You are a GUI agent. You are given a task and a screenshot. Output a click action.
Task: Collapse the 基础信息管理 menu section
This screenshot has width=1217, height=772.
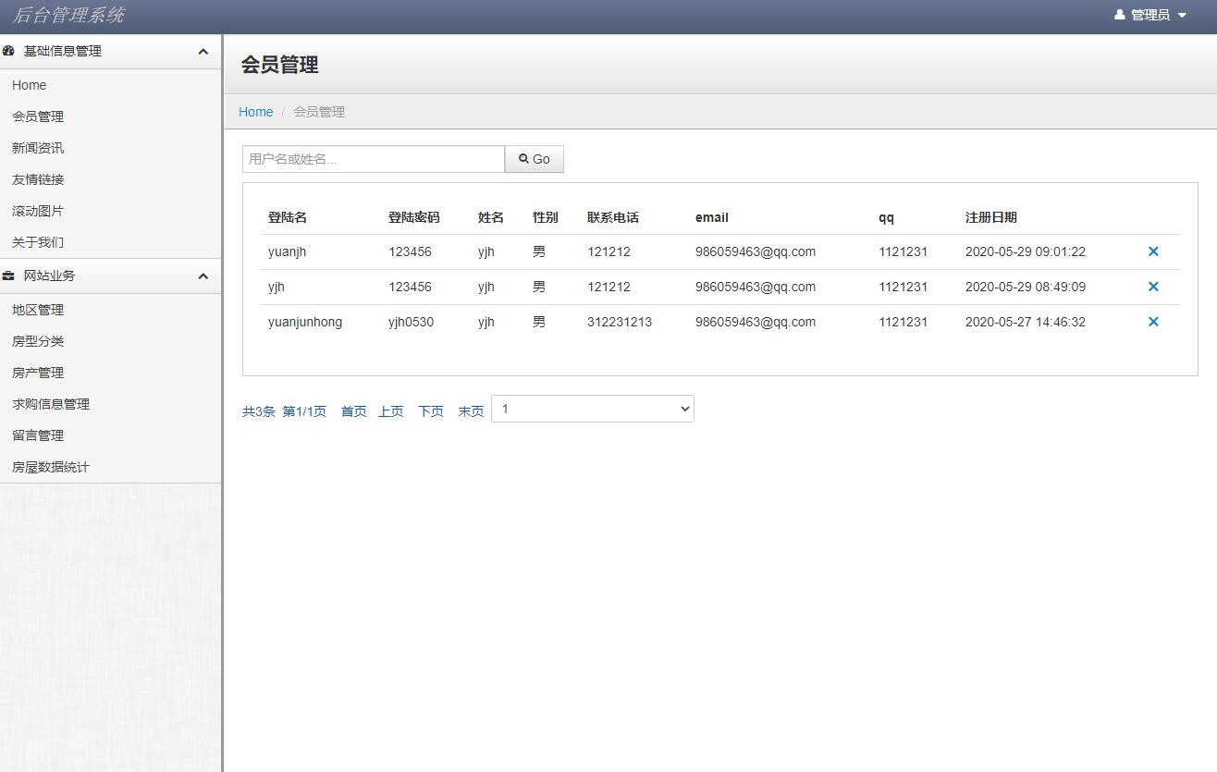203,51
